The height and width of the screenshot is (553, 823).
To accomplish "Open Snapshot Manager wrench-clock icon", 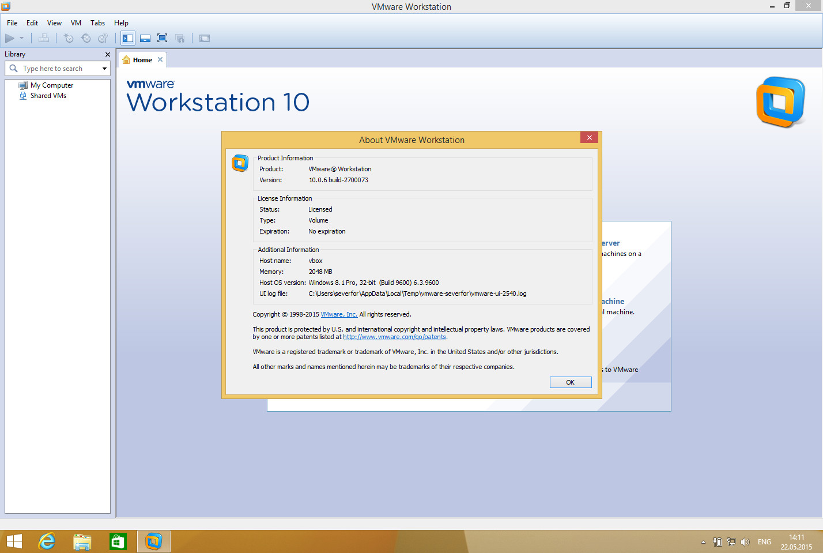I will [x=103, y=38].
